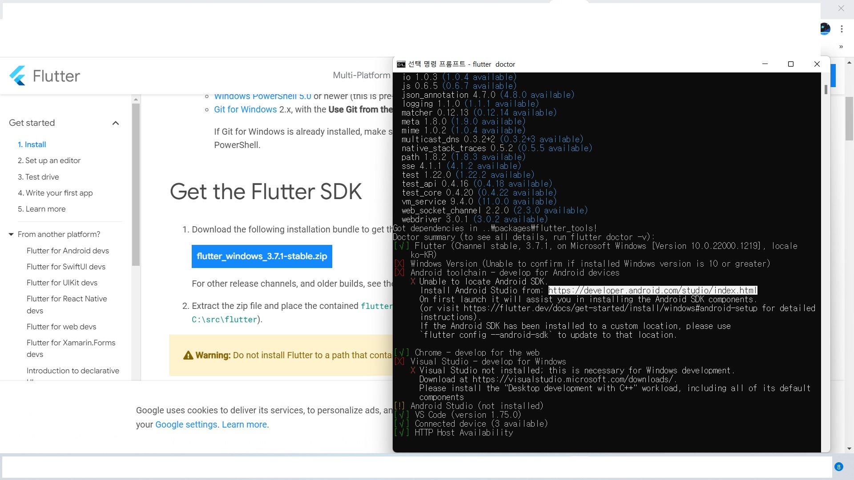Open 5. Learn more item

pyautogui.click(x=41, y=209)
